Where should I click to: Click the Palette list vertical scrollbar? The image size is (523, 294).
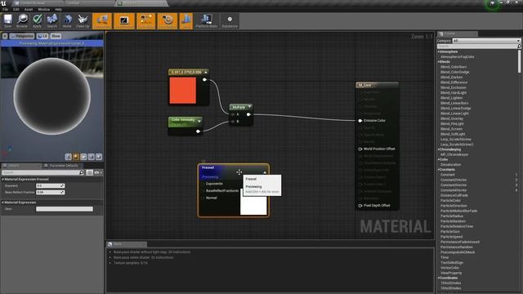click(x=520, y=62)
